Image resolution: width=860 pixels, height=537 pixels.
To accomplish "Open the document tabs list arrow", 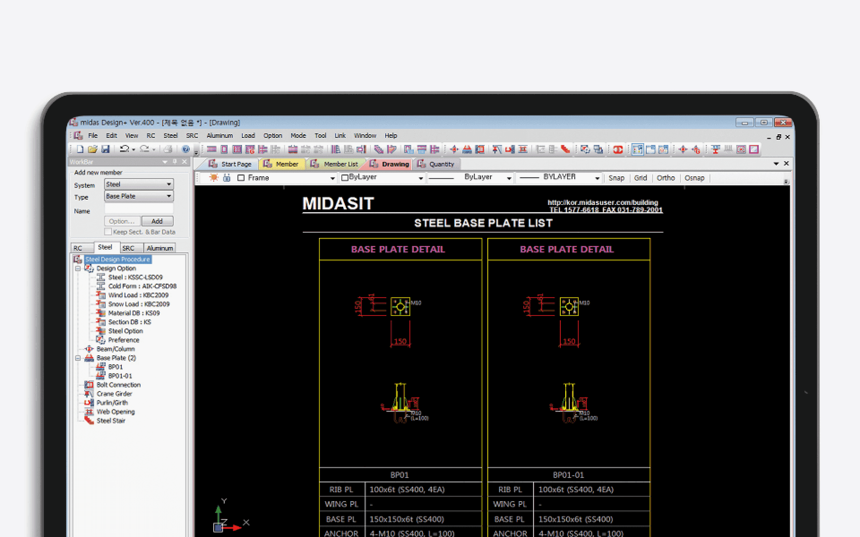I will [776, 164].
